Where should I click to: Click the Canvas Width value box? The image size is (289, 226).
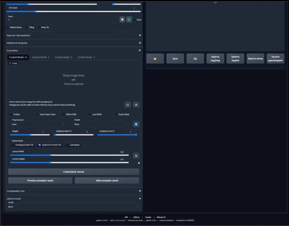click(122, 152)
